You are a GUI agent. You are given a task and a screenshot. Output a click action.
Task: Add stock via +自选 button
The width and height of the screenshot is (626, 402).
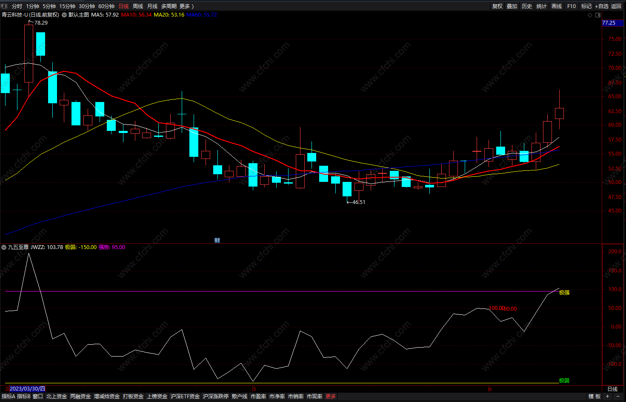602,6
